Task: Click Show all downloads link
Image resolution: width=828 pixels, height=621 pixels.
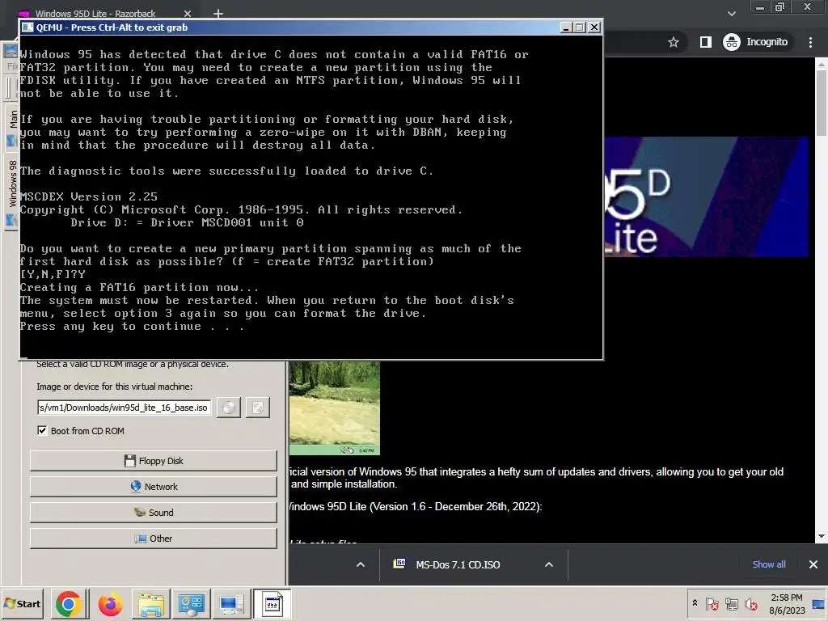Action: [769, 564]
